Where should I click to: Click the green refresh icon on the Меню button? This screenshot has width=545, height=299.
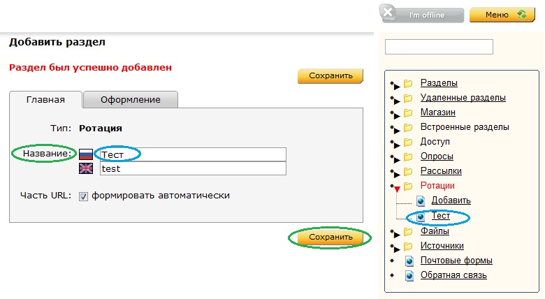tap(522, 15)
